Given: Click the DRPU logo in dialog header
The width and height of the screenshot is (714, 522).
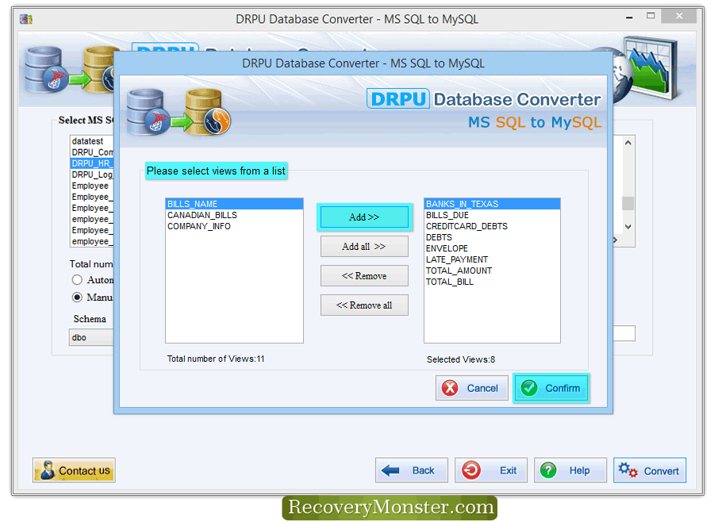Looking at the screenshot, I should click(x=398, y=99).
